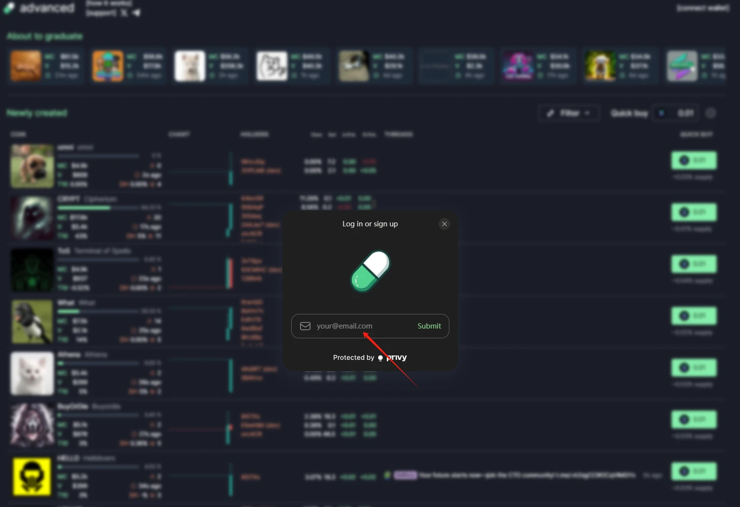Click the your@email.com input field
Image resolution: width=740 pixels, height=507 pixels.
point(361,326)
